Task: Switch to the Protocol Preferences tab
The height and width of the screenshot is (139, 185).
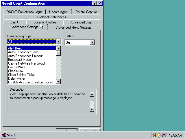Action: point(52,17)
